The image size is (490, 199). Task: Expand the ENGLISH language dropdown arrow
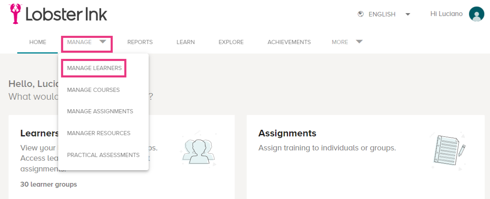[x=407, y=14]
